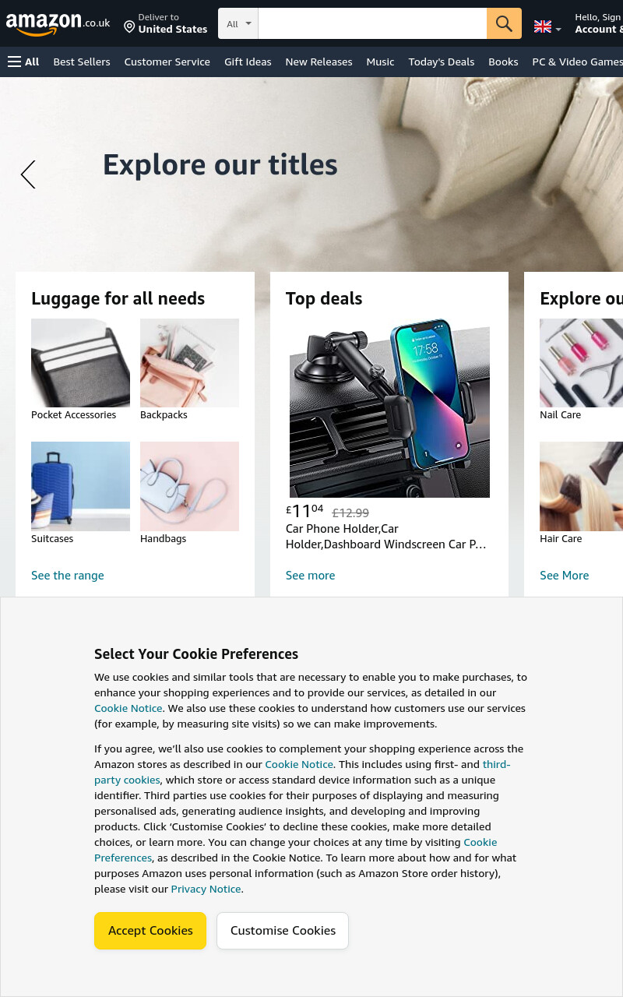Open Gift Ideas navigation link

[x=248, y=62]
